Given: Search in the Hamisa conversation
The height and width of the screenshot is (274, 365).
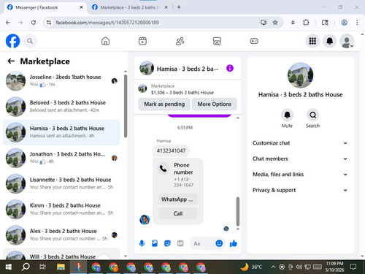Looking at the screenshot, I should click(312, 115).
